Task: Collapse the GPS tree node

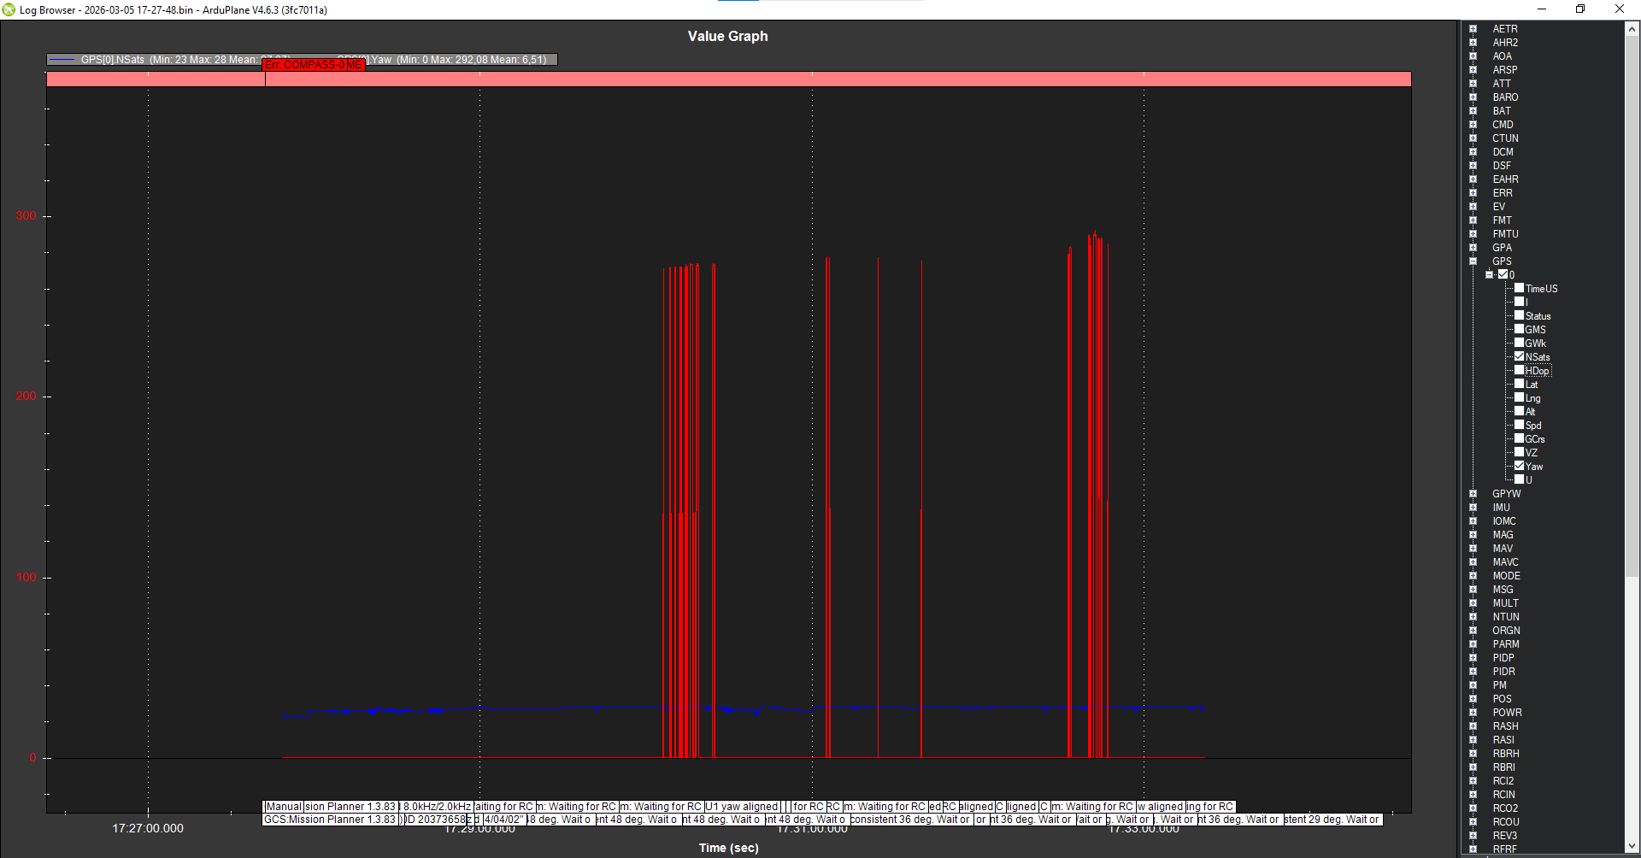Action: click(x=1473, y=262)
